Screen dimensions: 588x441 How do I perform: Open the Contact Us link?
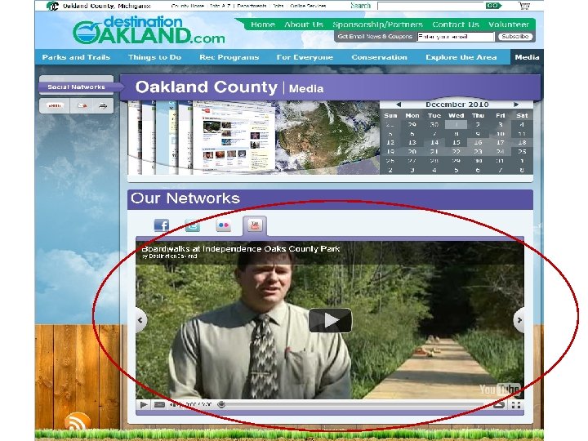point(456,24)
